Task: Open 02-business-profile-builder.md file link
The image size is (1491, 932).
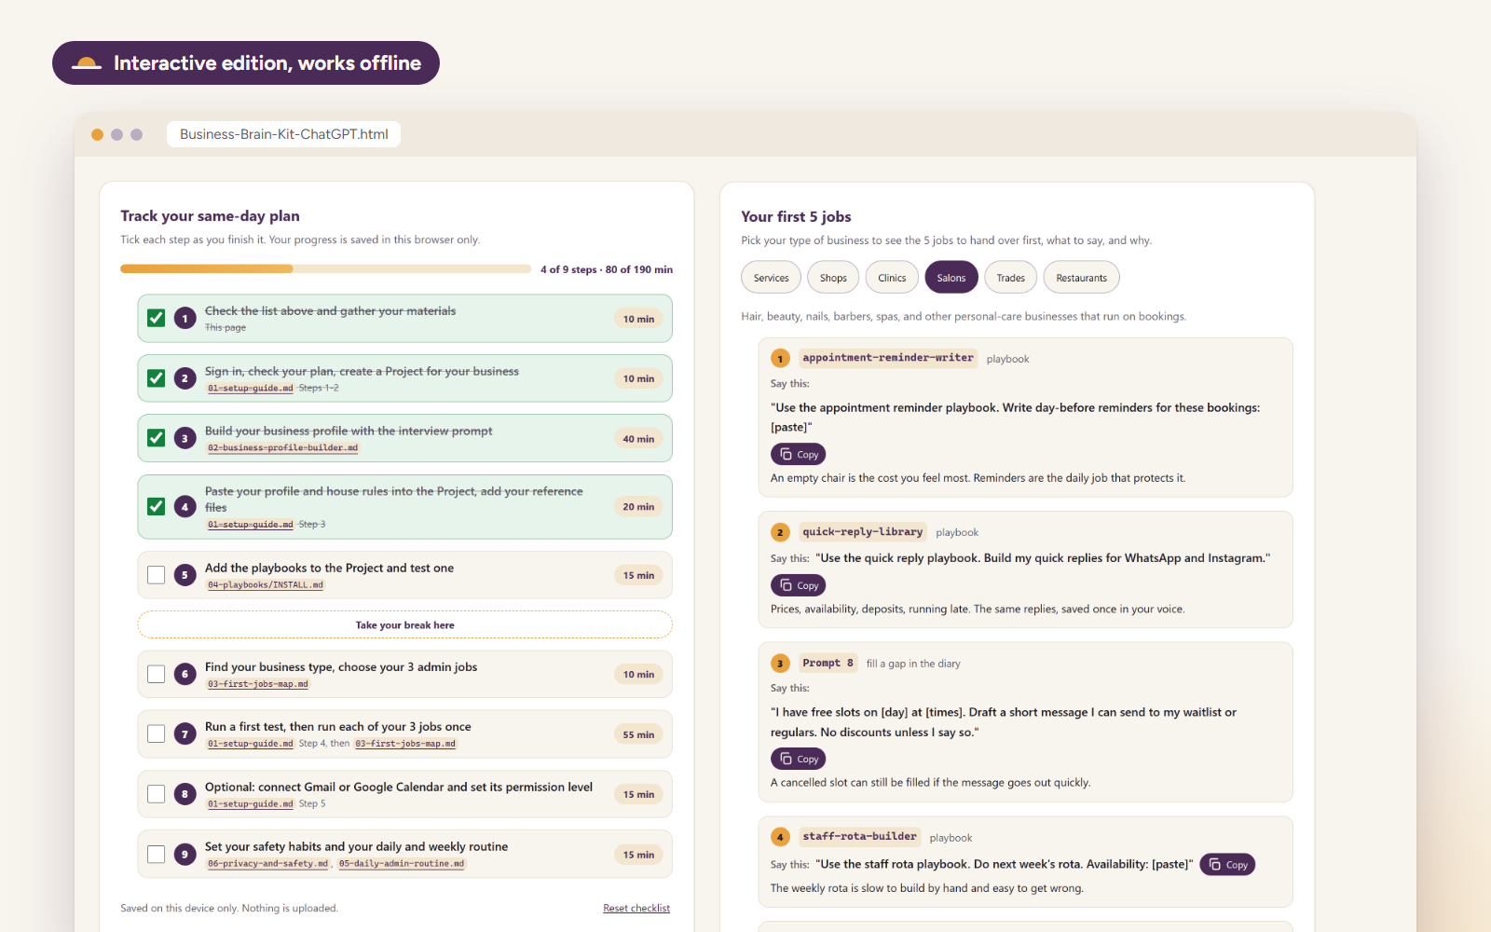Action: point(282,448)
